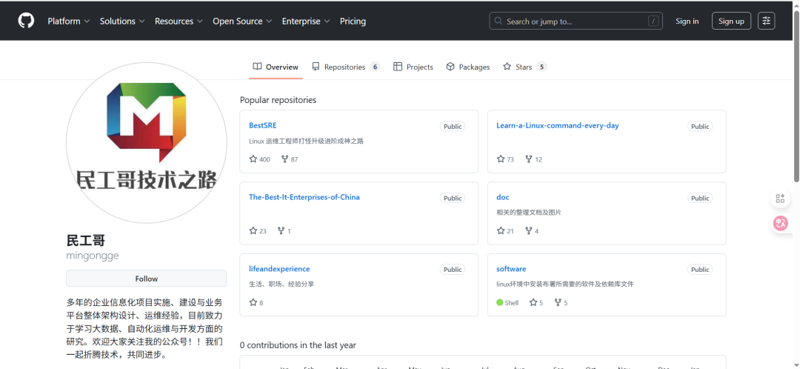Click the translate icon on right edge
This screenshot has width=800, height=369.
tap(780, 222)
